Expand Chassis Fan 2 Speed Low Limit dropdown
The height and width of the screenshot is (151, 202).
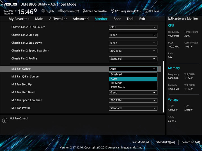[x=133, y=51]
